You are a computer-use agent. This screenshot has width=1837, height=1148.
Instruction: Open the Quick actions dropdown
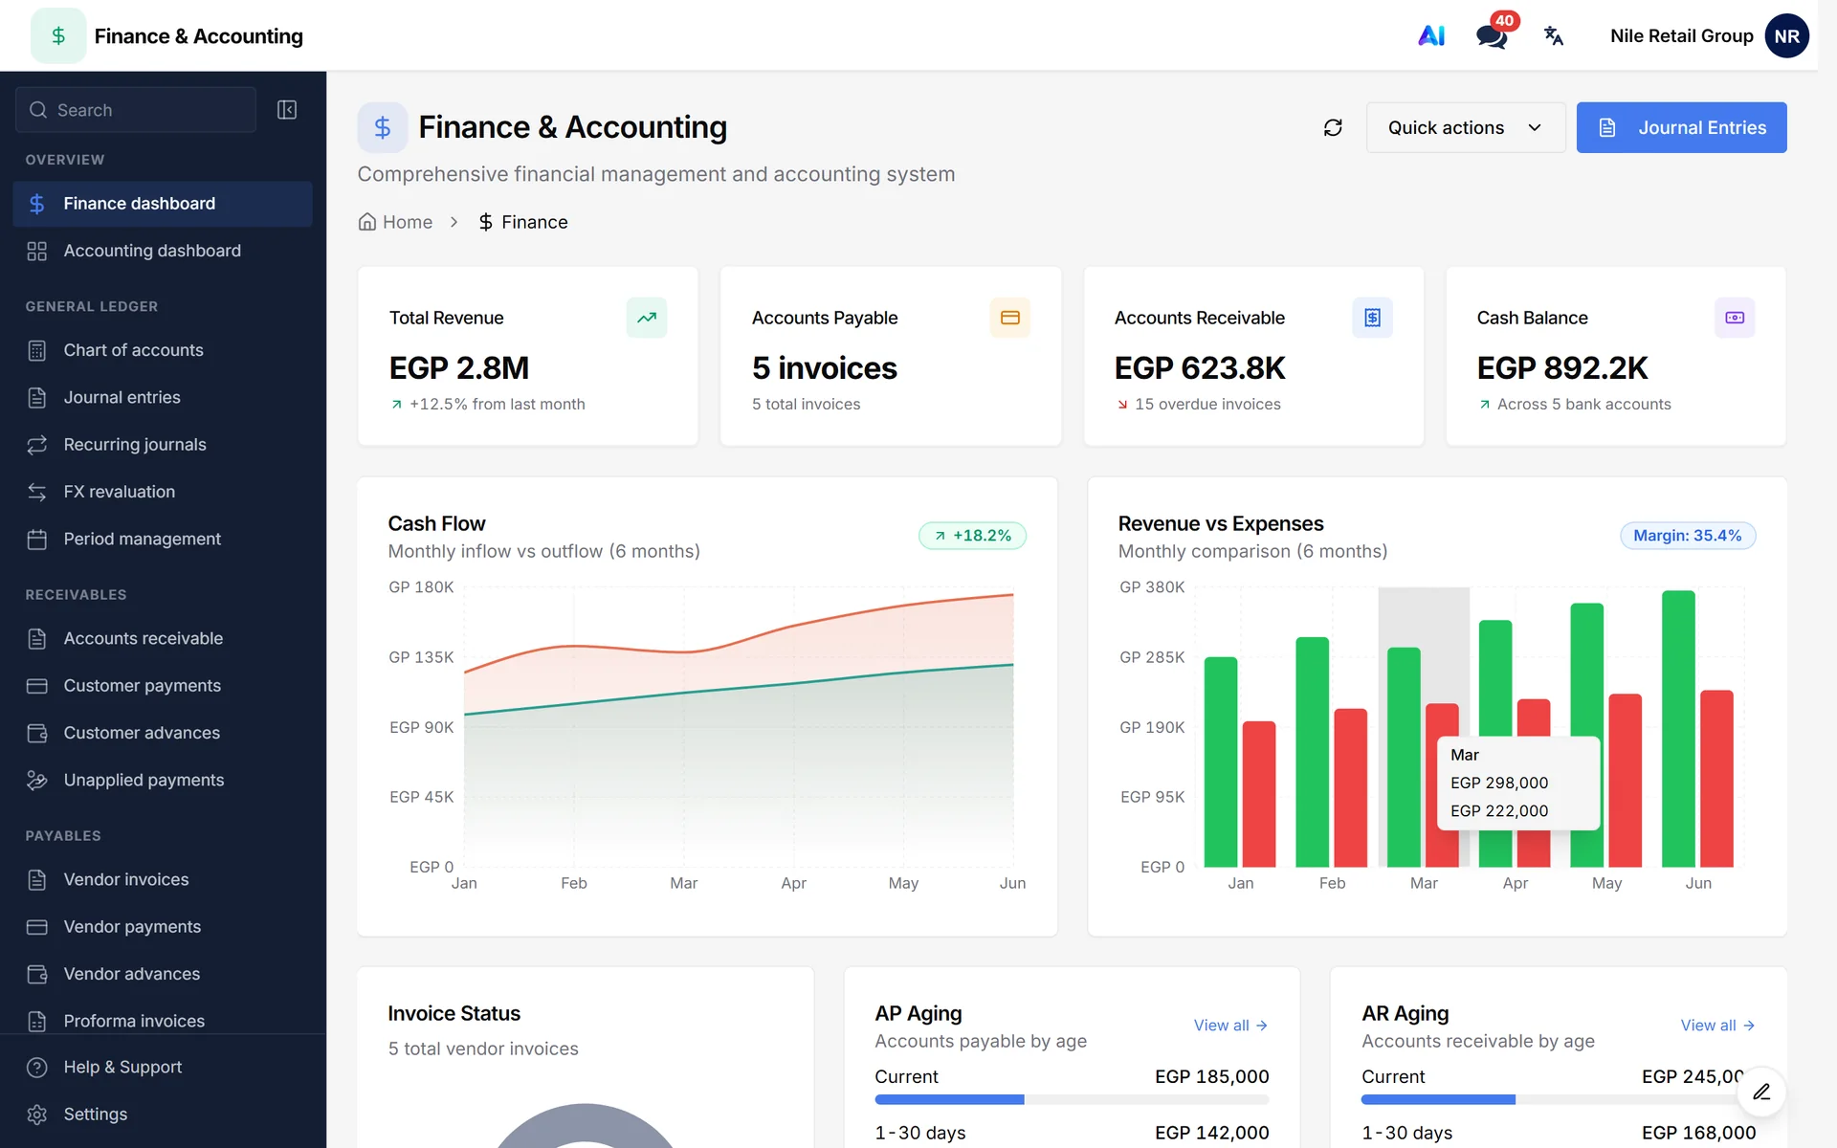click(1465, 127)
